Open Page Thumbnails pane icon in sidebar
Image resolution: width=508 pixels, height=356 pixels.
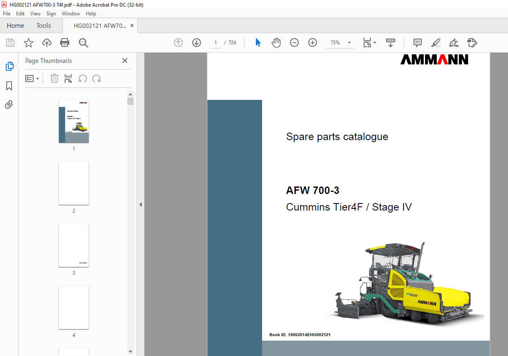pos(9,66)
